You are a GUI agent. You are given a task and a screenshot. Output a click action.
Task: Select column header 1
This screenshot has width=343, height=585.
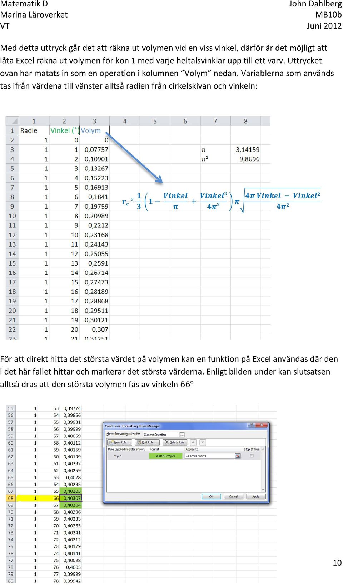coord(34,121)
